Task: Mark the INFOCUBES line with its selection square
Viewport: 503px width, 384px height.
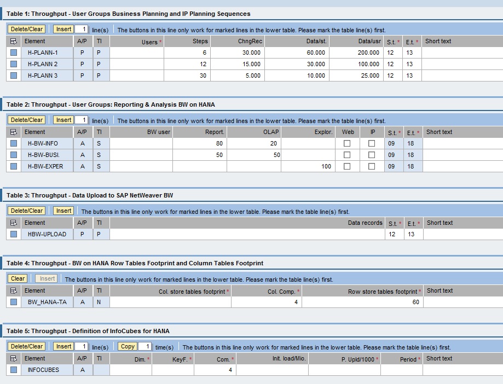Action: [x=13, y=370]
